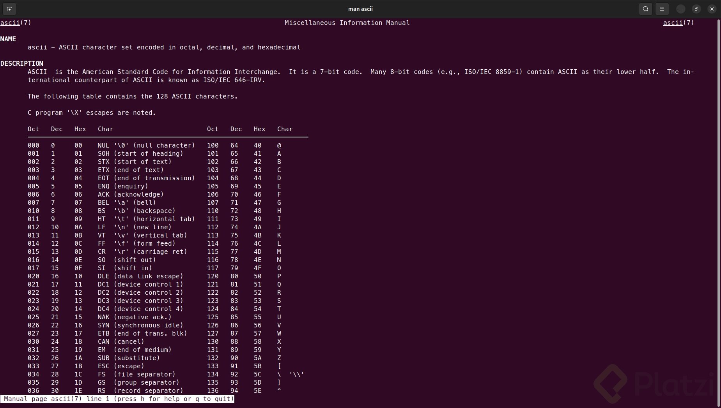Image resolution: width=721 pixels, height=408 pixels.
Task: Close the man ascii terminal window
Action: pos(712,9)
